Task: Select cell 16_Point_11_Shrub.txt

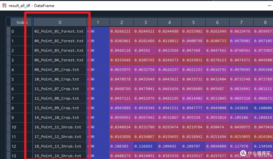Action: click(60, 127)
